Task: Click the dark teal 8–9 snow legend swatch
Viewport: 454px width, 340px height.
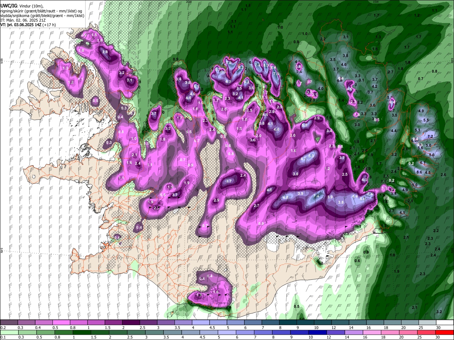Action: [x=288, y=323]
